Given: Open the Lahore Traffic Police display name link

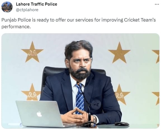Looking at the screenshot, I should 36,4.
